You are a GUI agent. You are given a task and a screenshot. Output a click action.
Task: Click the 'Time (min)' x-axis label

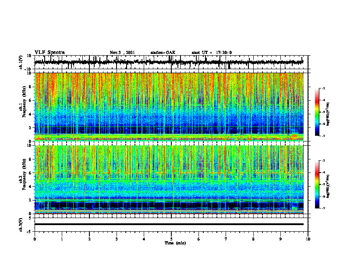(x=175, y=243)
